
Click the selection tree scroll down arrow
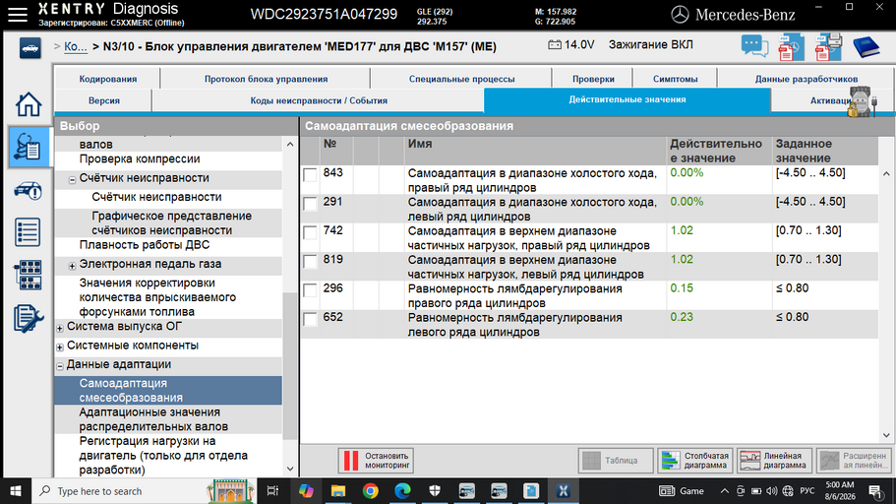tap(290, 469)
